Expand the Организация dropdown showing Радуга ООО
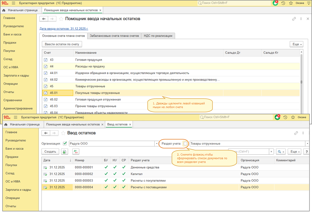 (x=157, y=144)
